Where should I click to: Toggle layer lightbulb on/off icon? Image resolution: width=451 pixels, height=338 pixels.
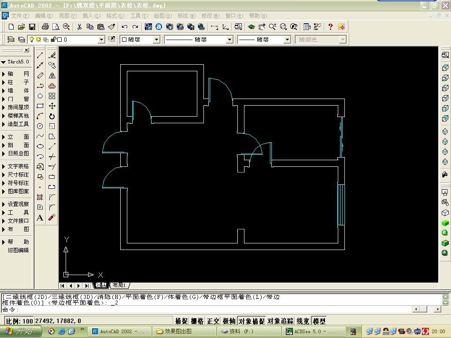32,39
